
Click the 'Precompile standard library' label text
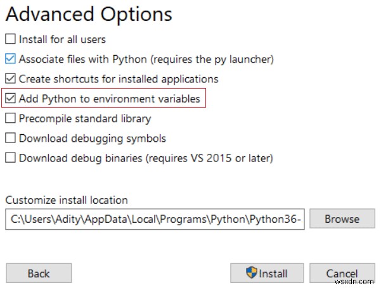[x=85, y=118]
